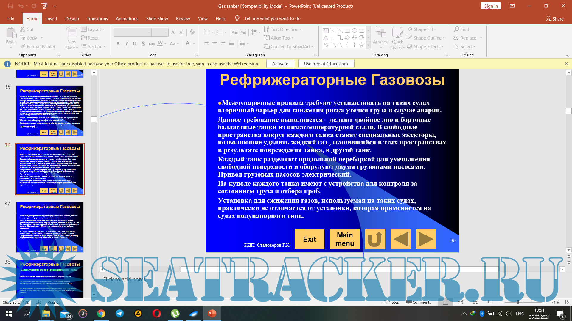Switch to the Slide Show tab
The width and height of the screenshot is (572, 321).
click(x=157, y=18)
